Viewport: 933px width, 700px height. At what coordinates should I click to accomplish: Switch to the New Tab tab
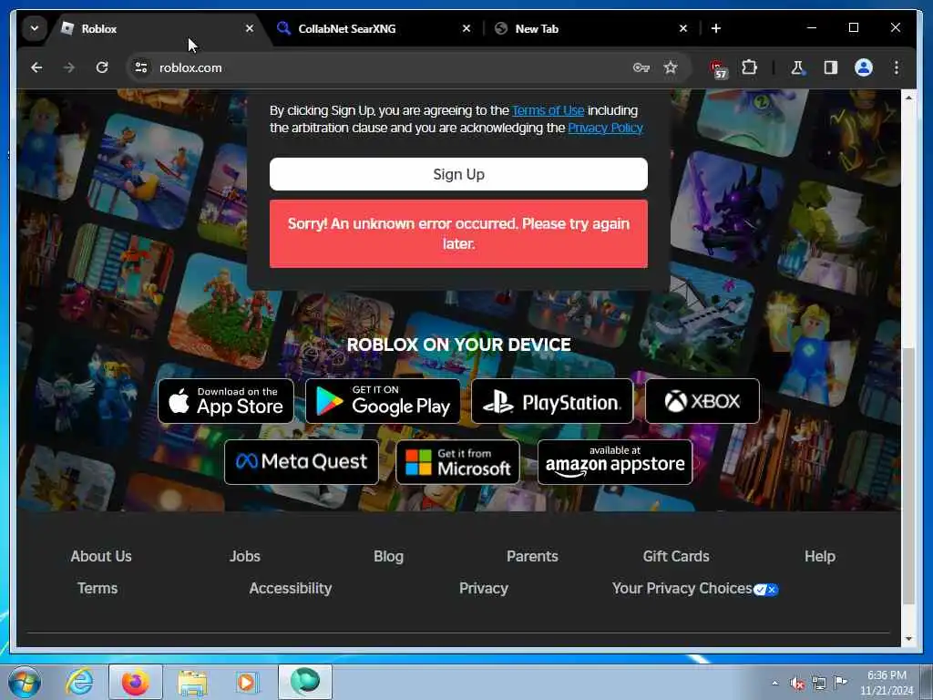(591, 28)
